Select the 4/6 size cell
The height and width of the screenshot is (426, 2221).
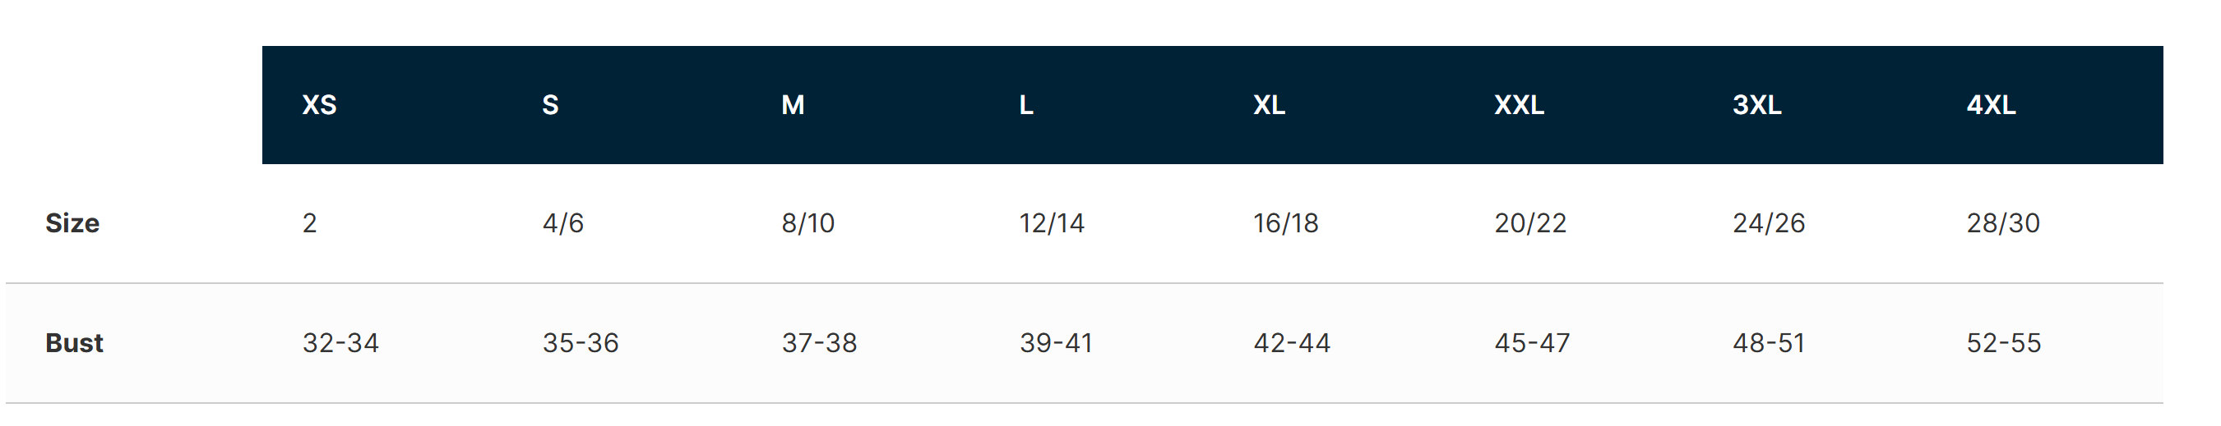[x=563, y=223]
